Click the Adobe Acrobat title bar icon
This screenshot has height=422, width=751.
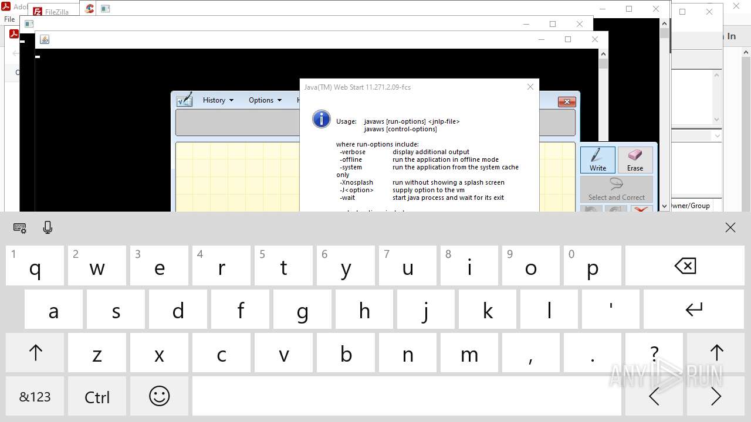pyautogui.click(x=6, y=6)
